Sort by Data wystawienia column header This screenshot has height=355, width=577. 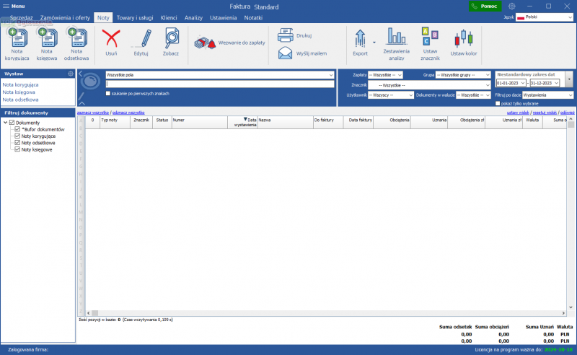tap(242, 122)
